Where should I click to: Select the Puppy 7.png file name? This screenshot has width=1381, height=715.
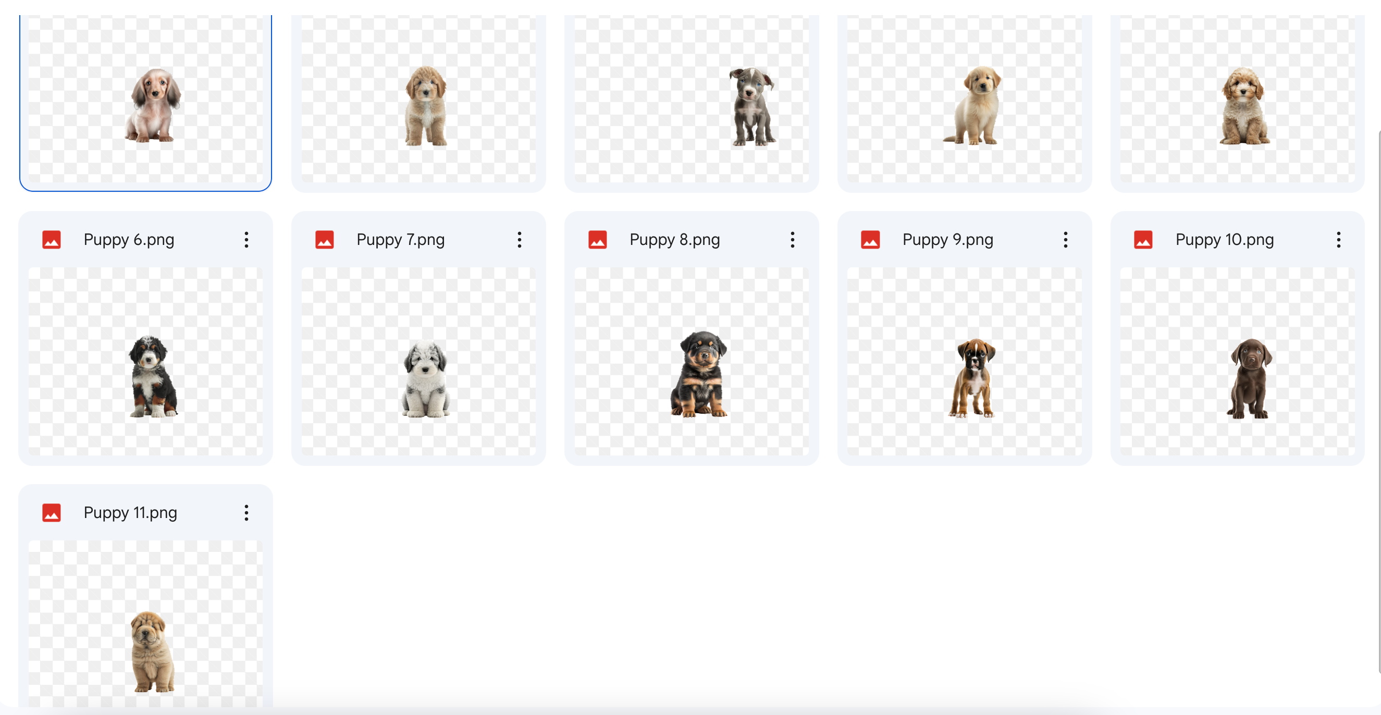[x=400, y=240]
